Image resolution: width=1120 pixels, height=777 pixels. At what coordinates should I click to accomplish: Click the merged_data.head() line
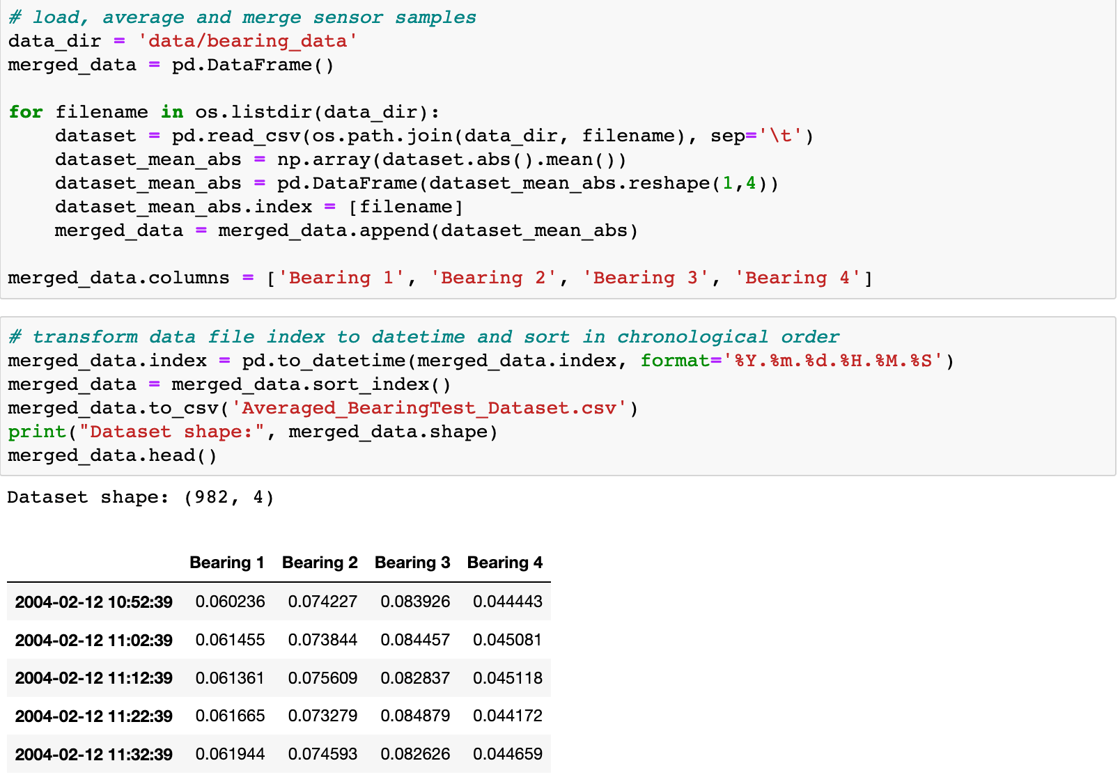coord(111,455)
